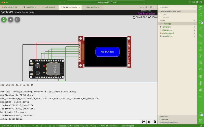Screen dimensions: 204x127
Task: Open the serial plotter graph icon
Action: 144,122
